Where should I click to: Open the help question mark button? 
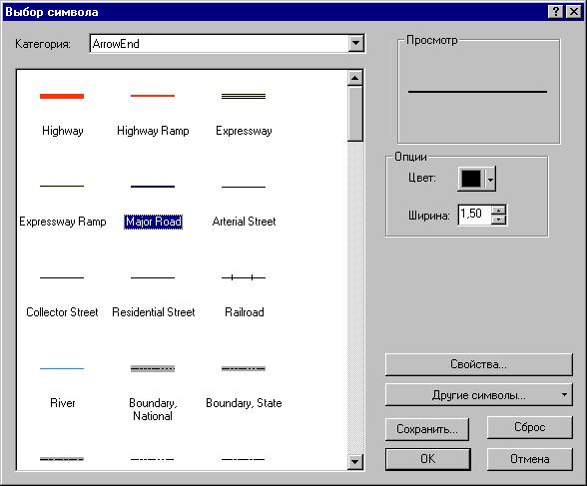pos(556,12)
